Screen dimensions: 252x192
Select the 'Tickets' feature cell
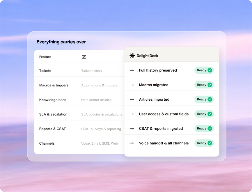click(x=45, y=71)
